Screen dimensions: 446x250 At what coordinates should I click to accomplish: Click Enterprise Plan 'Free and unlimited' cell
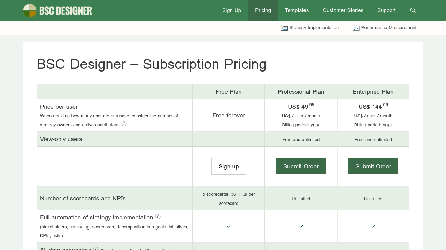(x=373, y=139)
